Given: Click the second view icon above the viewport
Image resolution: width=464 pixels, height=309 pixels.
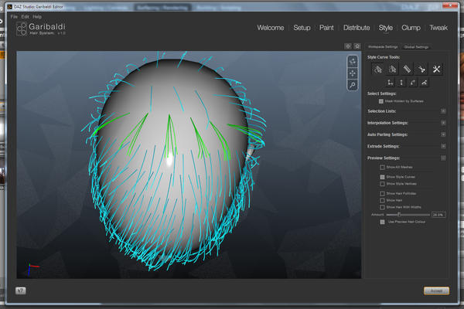Looking at the screenshot, I should click(357, 46).
